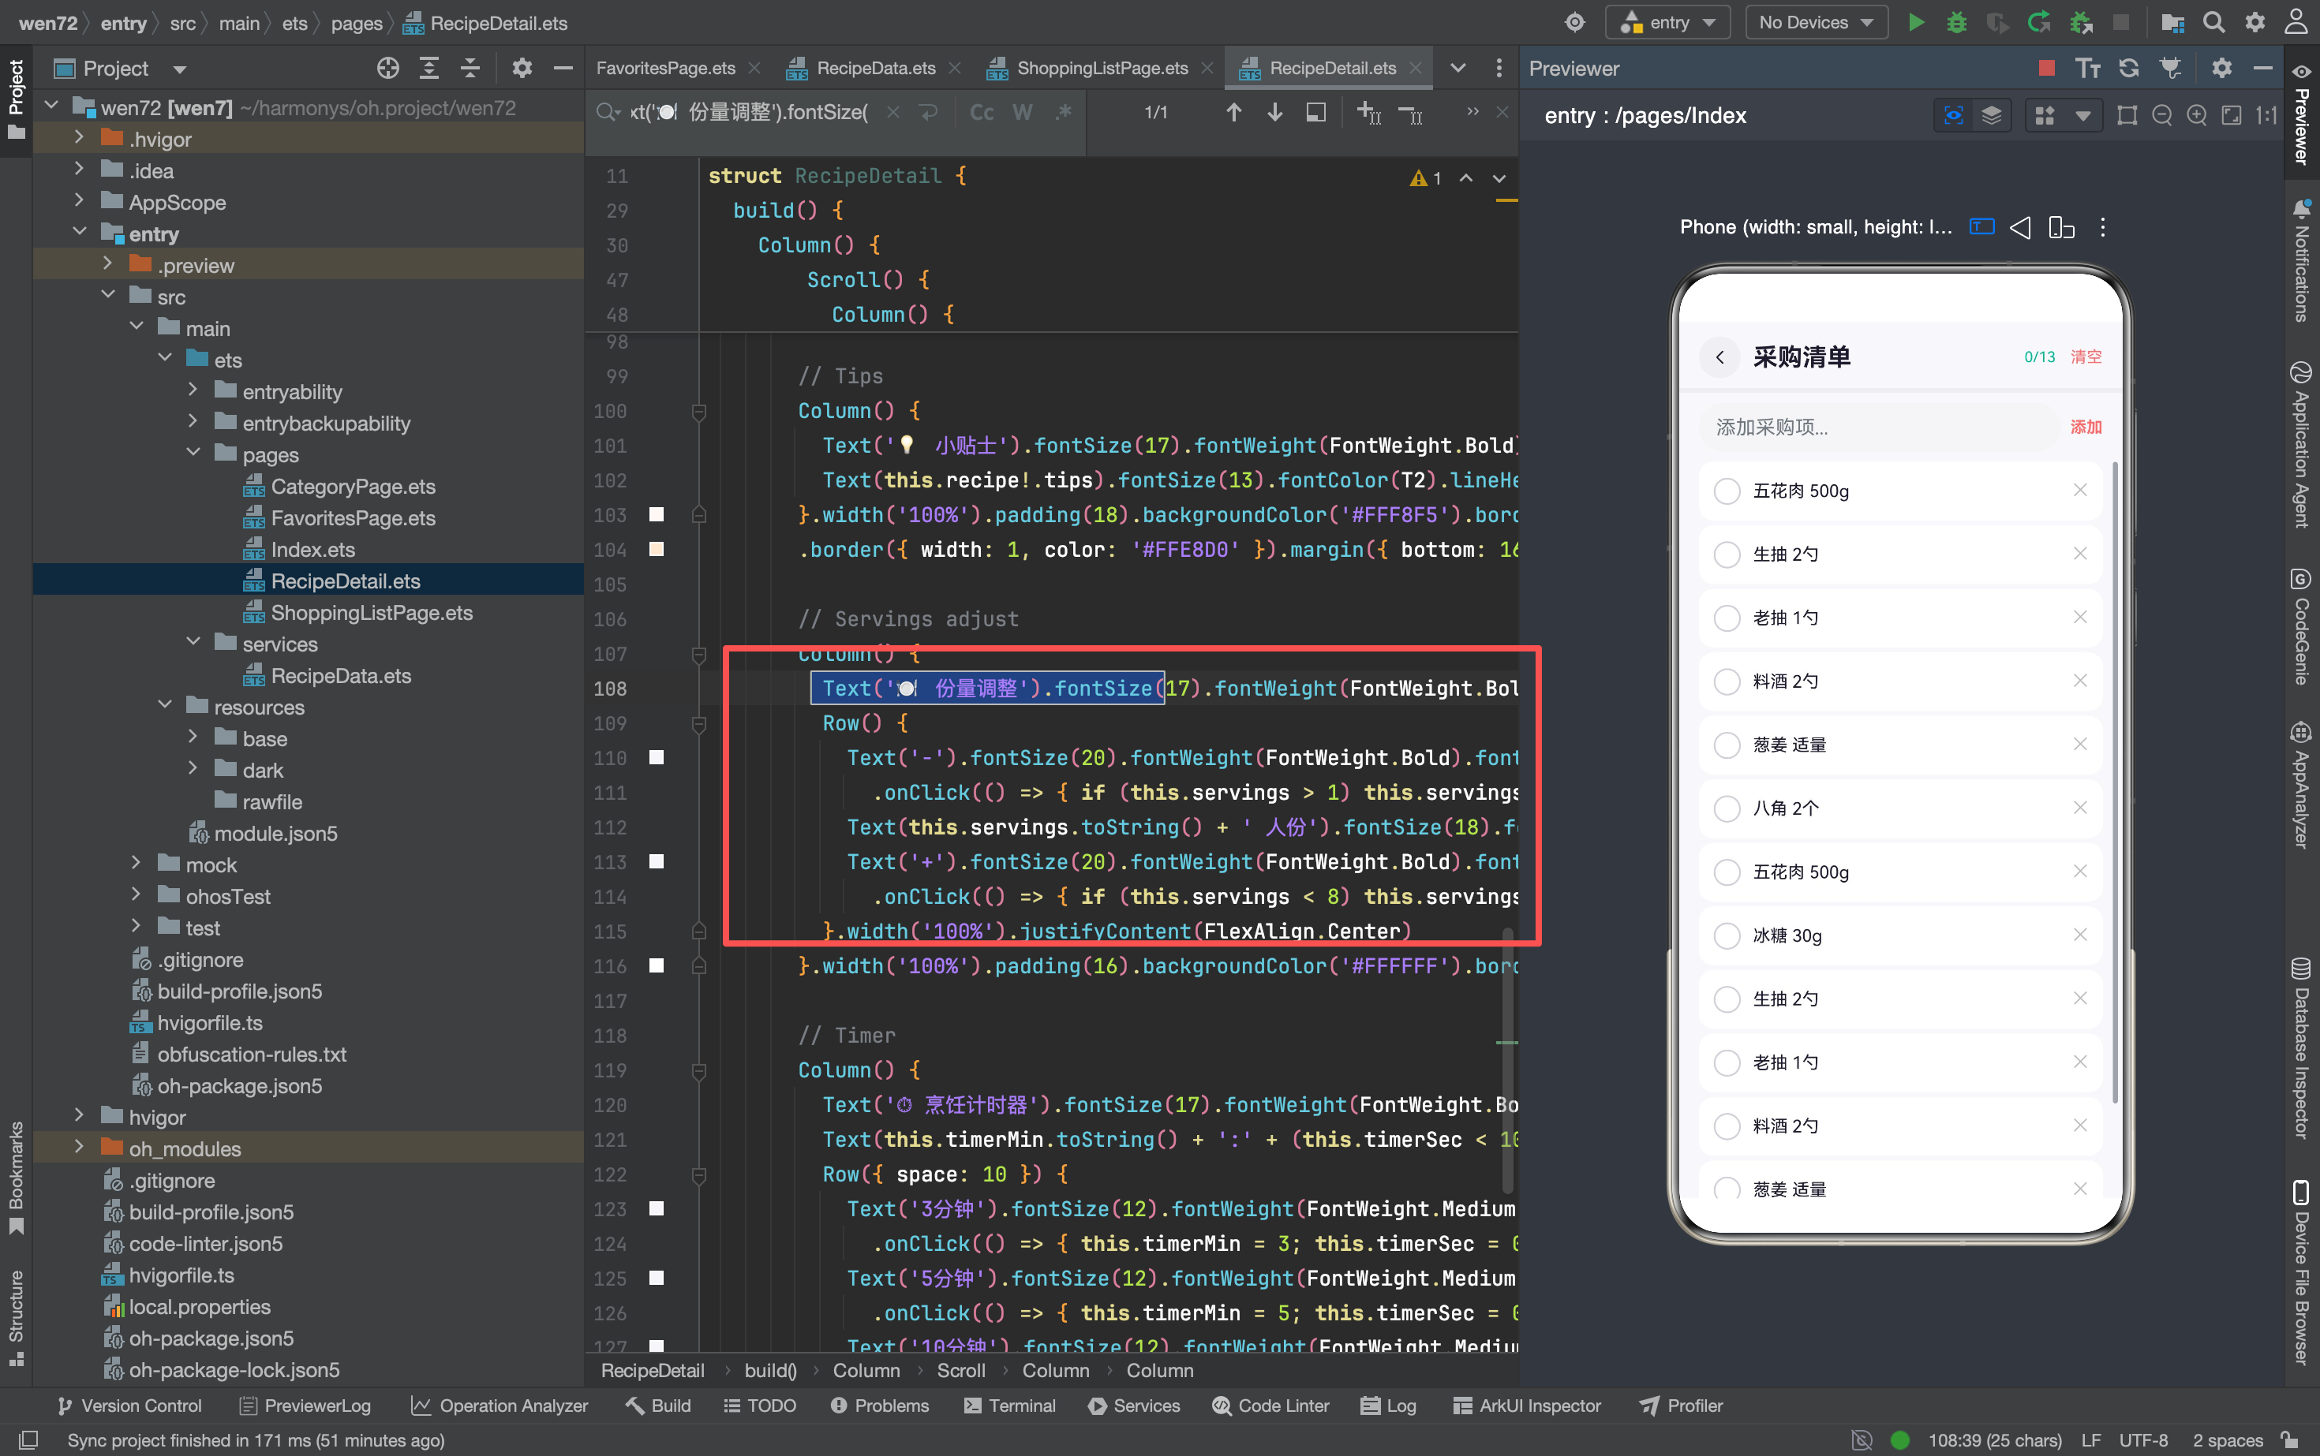Toggle the Cc match case option
The height and width of the screenshot is (1456, 2320).
click(981, 113)
